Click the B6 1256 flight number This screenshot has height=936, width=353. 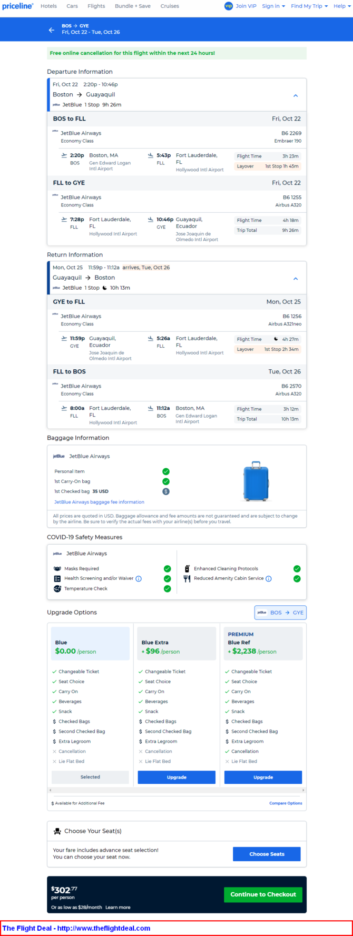click(x=292, y=317)
